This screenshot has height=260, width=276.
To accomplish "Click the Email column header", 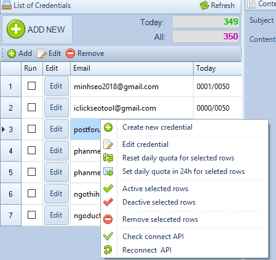I will (x=132, y=68).
